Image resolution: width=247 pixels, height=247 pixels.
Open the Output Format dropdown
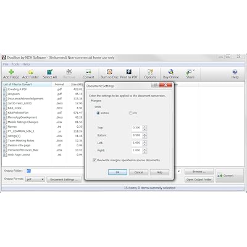[x=35, y=180]
